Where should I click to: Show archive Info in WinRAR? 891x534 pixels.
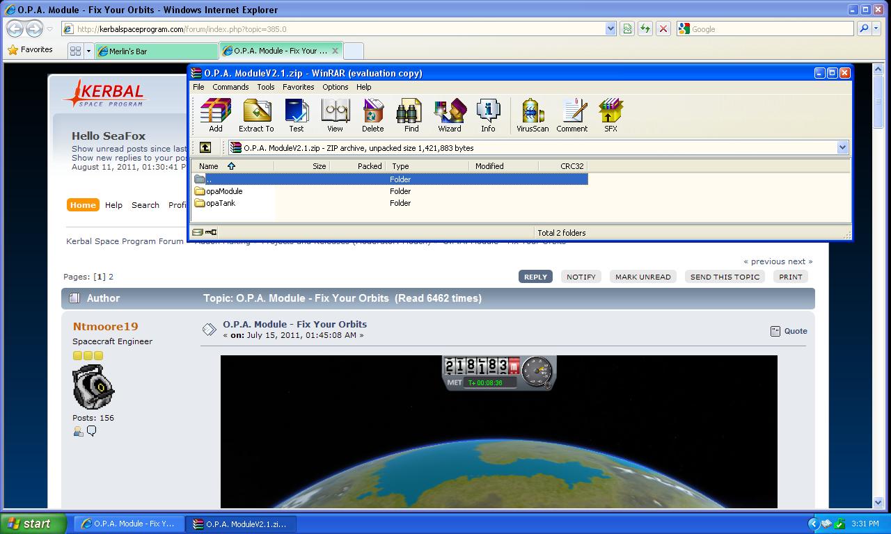[x=488, y=115]
